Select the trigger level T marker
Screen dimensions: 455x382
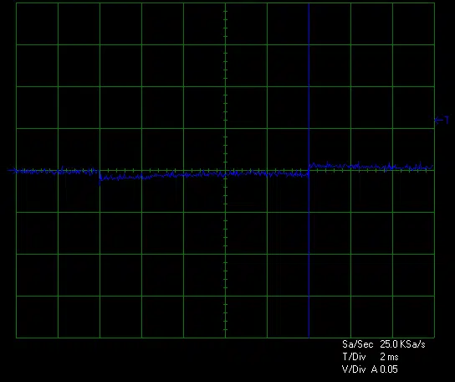(442, 120)
